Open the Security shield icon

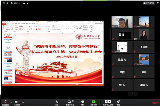(x=57, y=103)
